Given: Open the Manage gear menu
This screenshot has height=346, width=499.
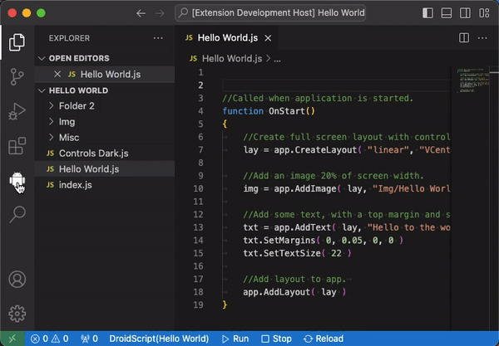Looking at the screenshot, I should pos(17,314).
